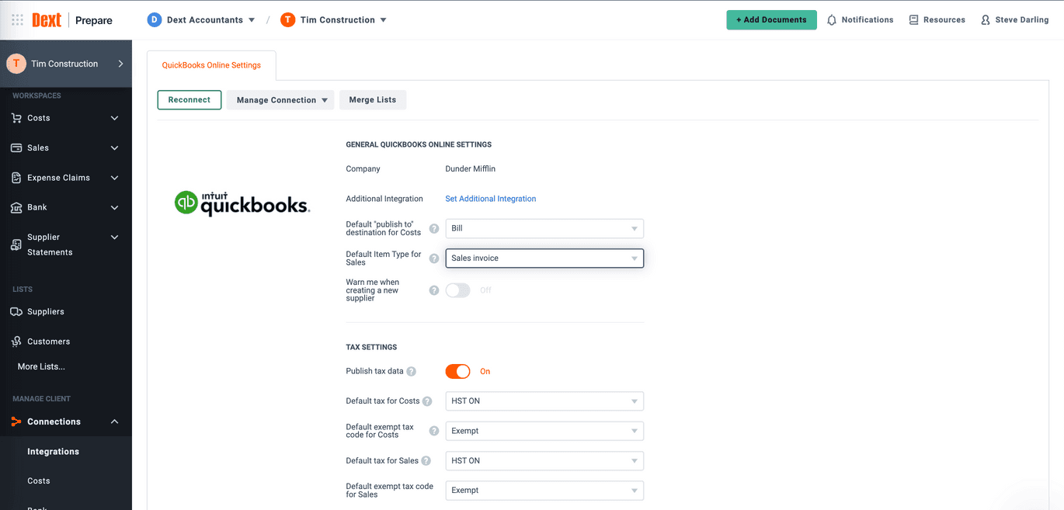Open the app grid launcher icon
The image size is (1064, 510).
click(x=17, y=20)
